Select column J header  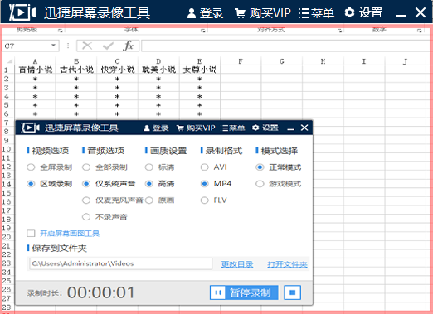(406, 61)
